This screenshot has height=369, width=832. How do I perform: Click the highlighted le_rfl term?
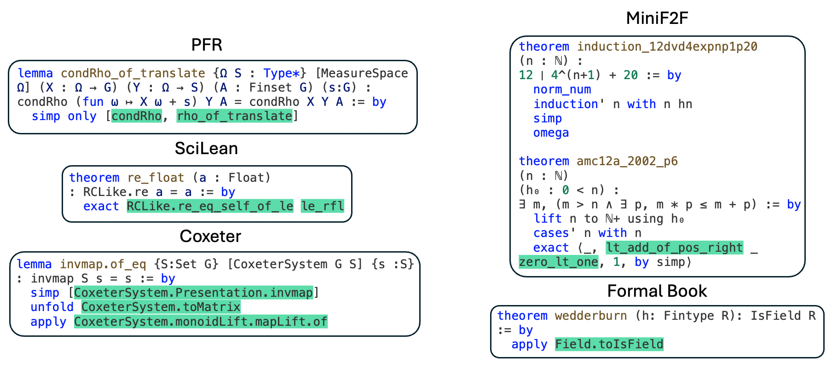pyautogui.click(x=322, y=206)
